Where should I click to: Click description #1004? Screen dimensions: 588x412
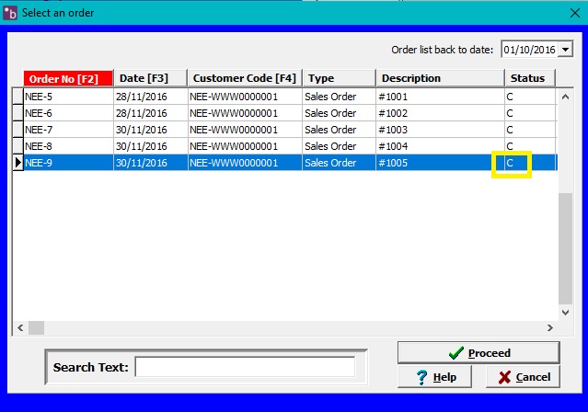coord(393,146)
